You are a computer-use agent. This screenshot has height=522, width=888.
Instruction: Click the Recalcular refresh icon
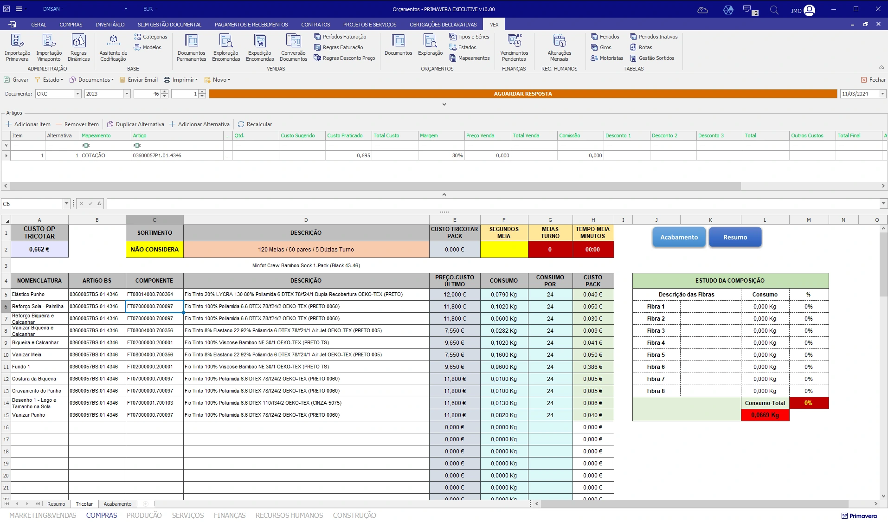pos(241,124)
